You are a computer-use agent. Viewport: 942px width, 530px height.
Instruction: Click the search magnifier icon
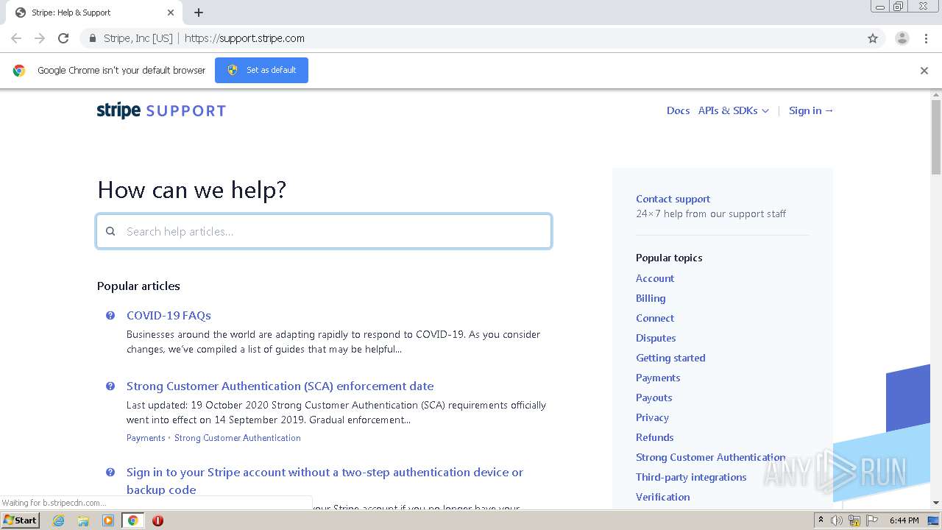pos(110,231)
